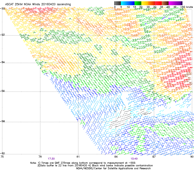Click the '>50 knots' legend label
194x170 pixels.
click(186, 7)
